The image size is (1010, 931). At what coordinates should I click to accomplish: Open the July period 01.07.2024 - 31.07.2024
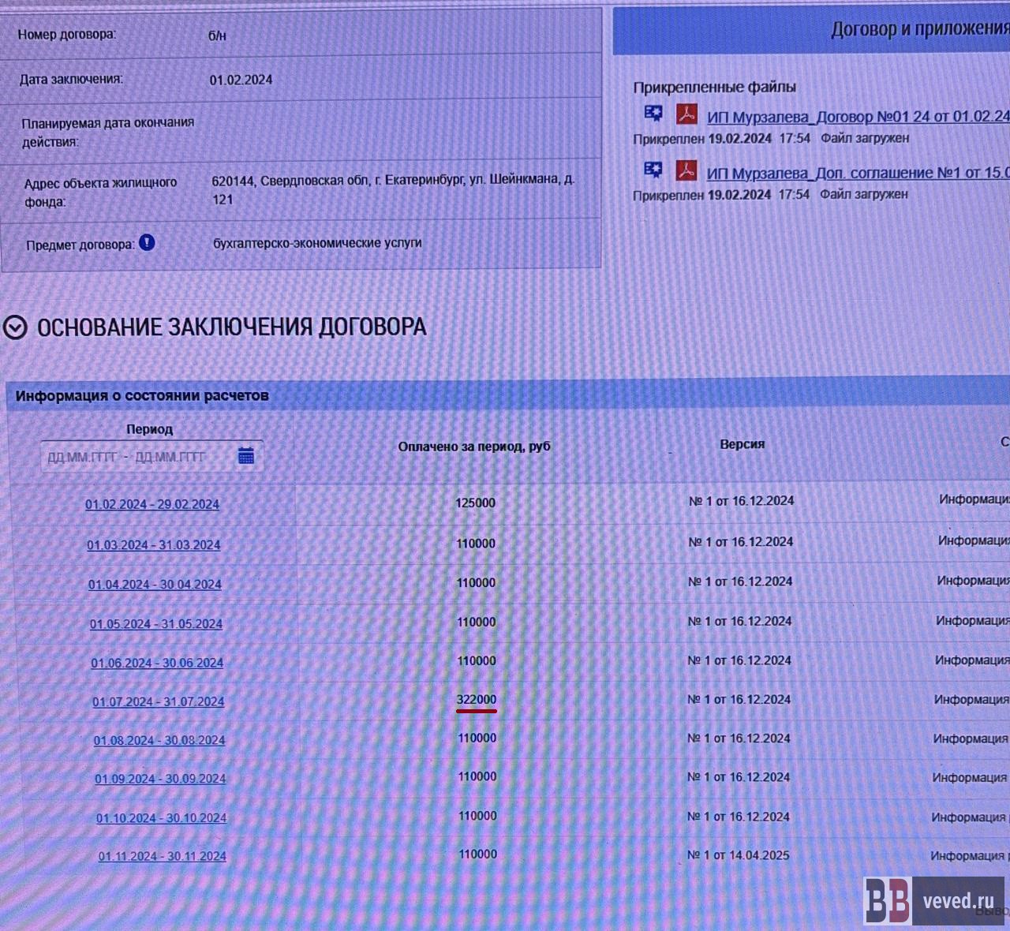point(158,701)
